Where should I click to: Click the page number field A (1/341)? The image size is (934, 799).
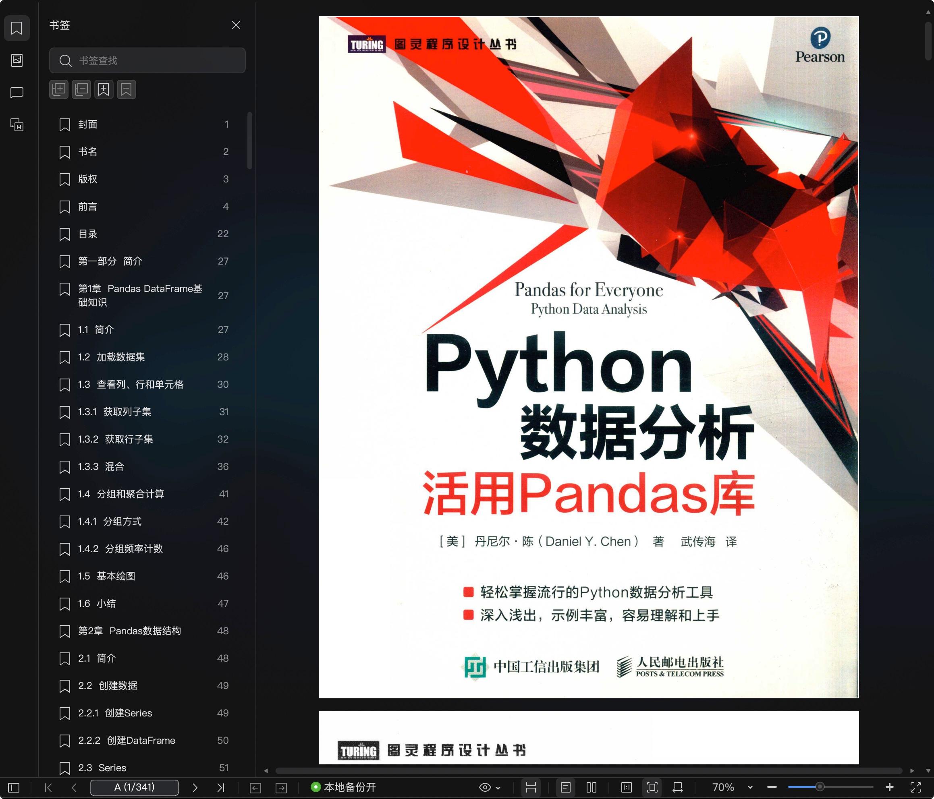(134, 787)
